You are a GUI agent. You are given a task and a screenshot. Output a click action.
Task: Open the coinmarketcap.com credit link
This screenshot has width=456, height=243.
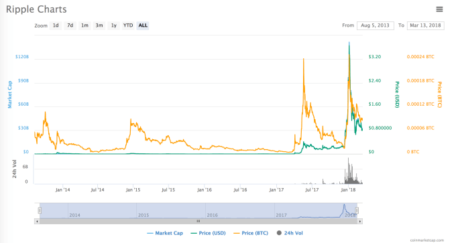click(x=427, y=240)
